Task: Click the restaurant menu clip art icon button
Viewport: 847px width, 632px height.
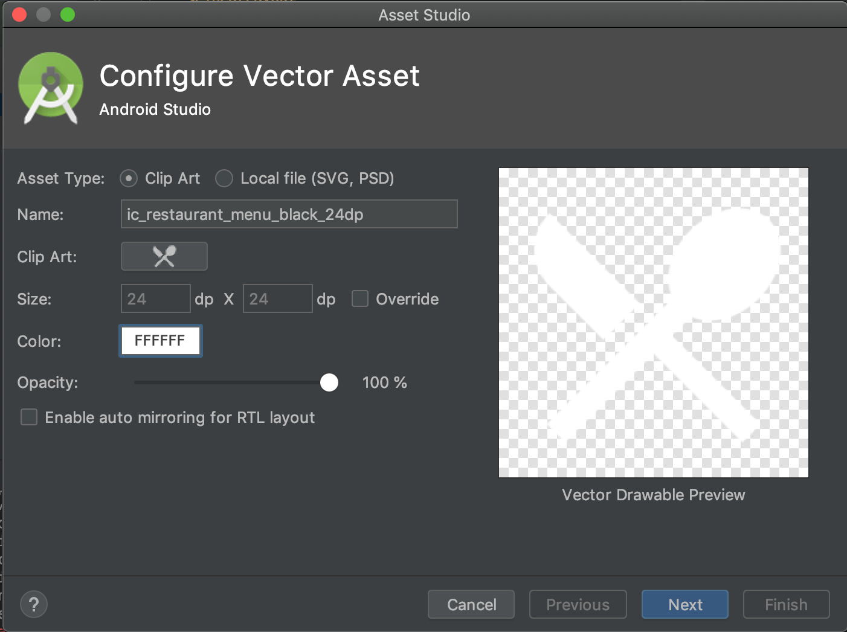Action: point(164,256)
